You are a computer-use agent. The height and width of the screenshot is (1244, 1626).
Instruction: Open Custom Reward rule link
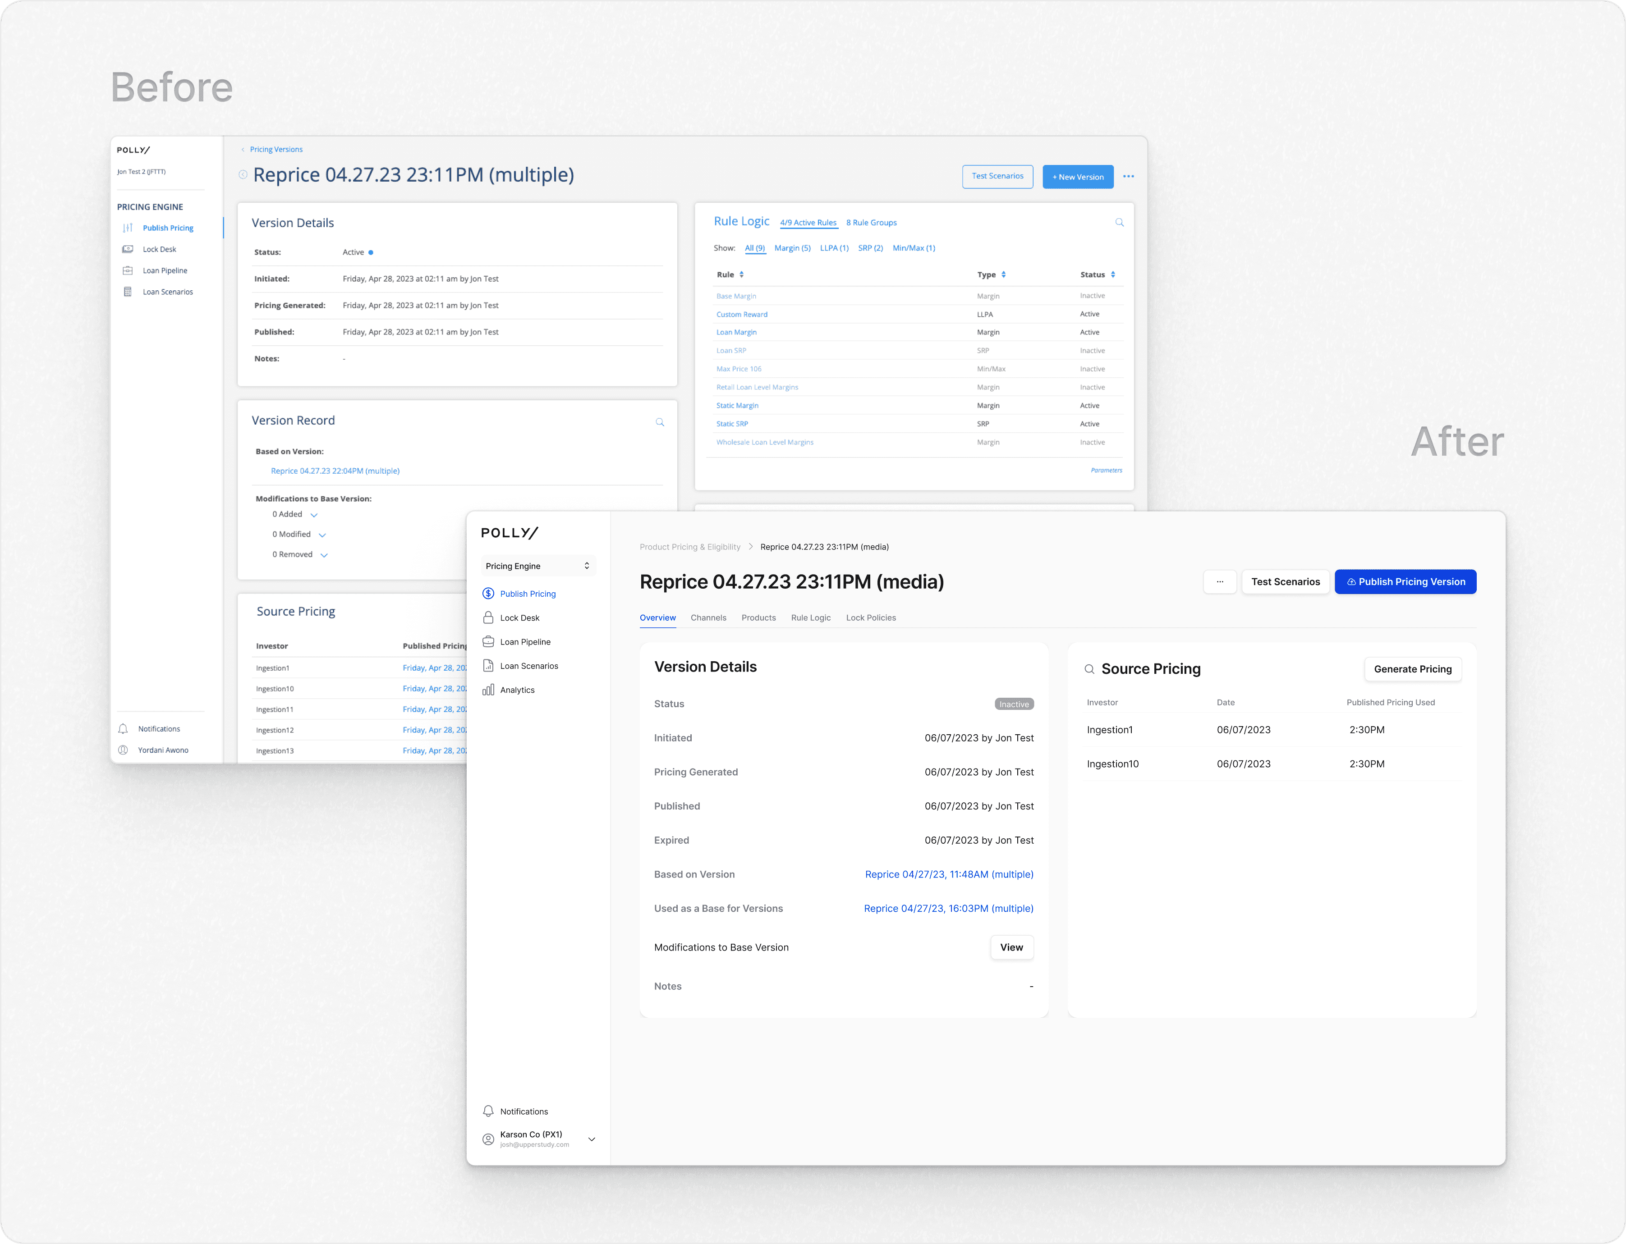[741, 314]
